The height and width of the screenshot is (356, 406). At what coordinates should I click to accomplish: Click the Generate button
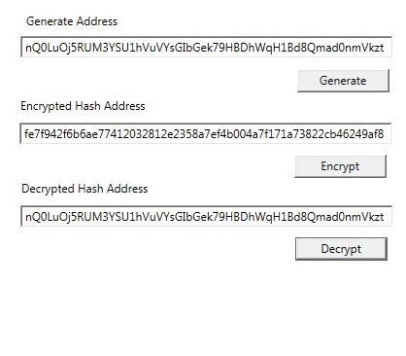(343, 81)
